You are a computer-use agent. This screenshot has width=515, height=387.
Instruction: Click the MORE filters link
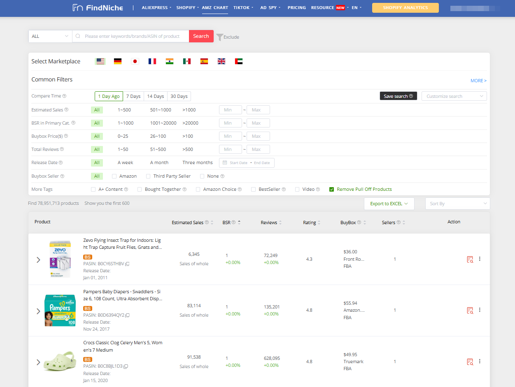pos(478,81)
